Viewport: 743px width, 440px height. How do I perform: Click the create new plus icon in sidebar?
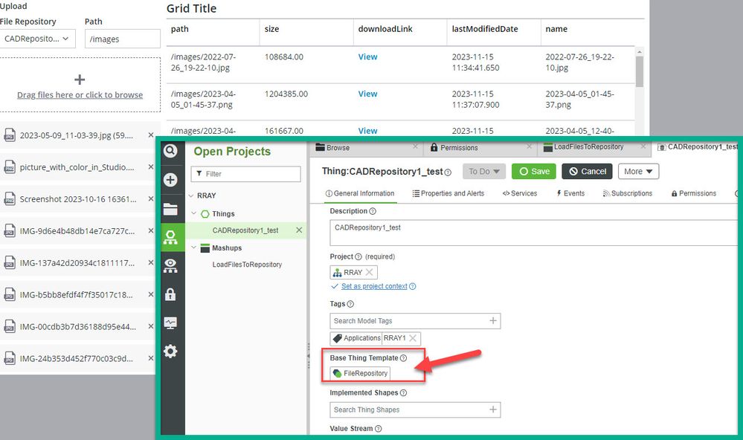point(170,180)
